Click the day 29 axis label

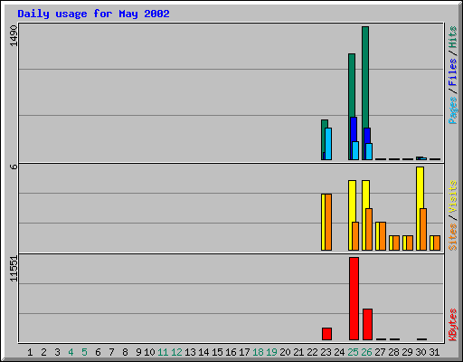point(407,352)
